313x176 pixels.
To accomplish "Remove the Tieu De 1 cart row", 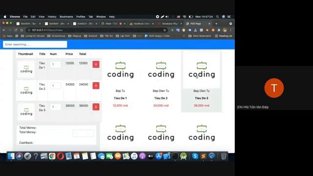I will click(x=96, y=64).
